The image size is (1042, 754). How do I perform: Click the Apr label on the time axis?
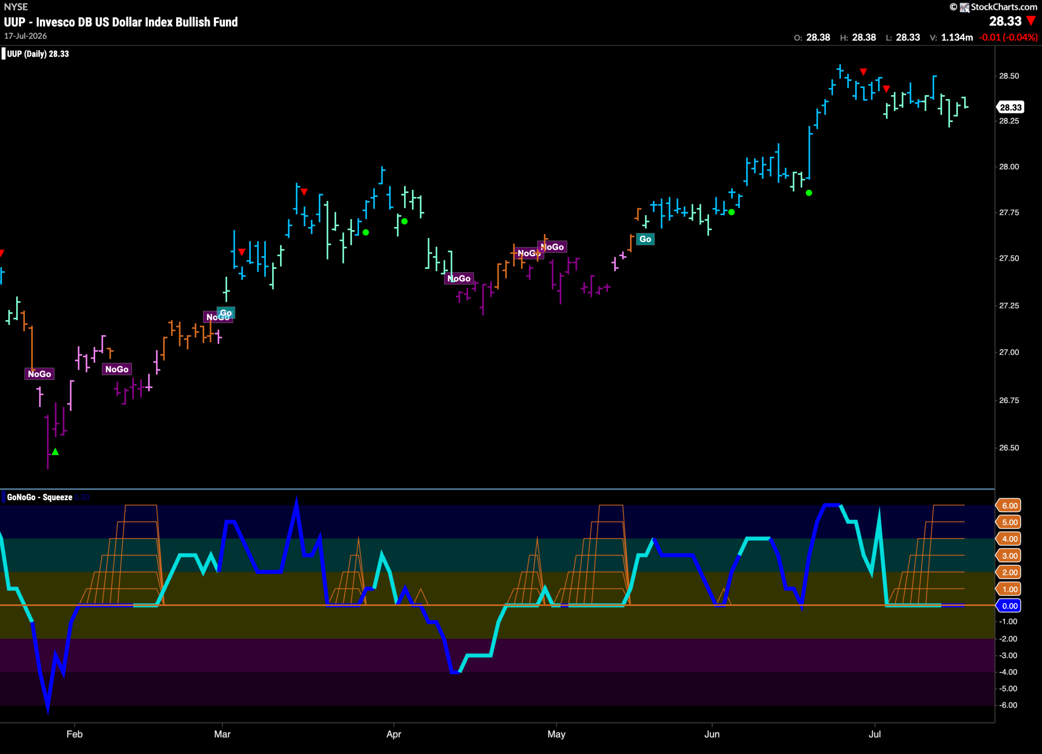[394, 734]
